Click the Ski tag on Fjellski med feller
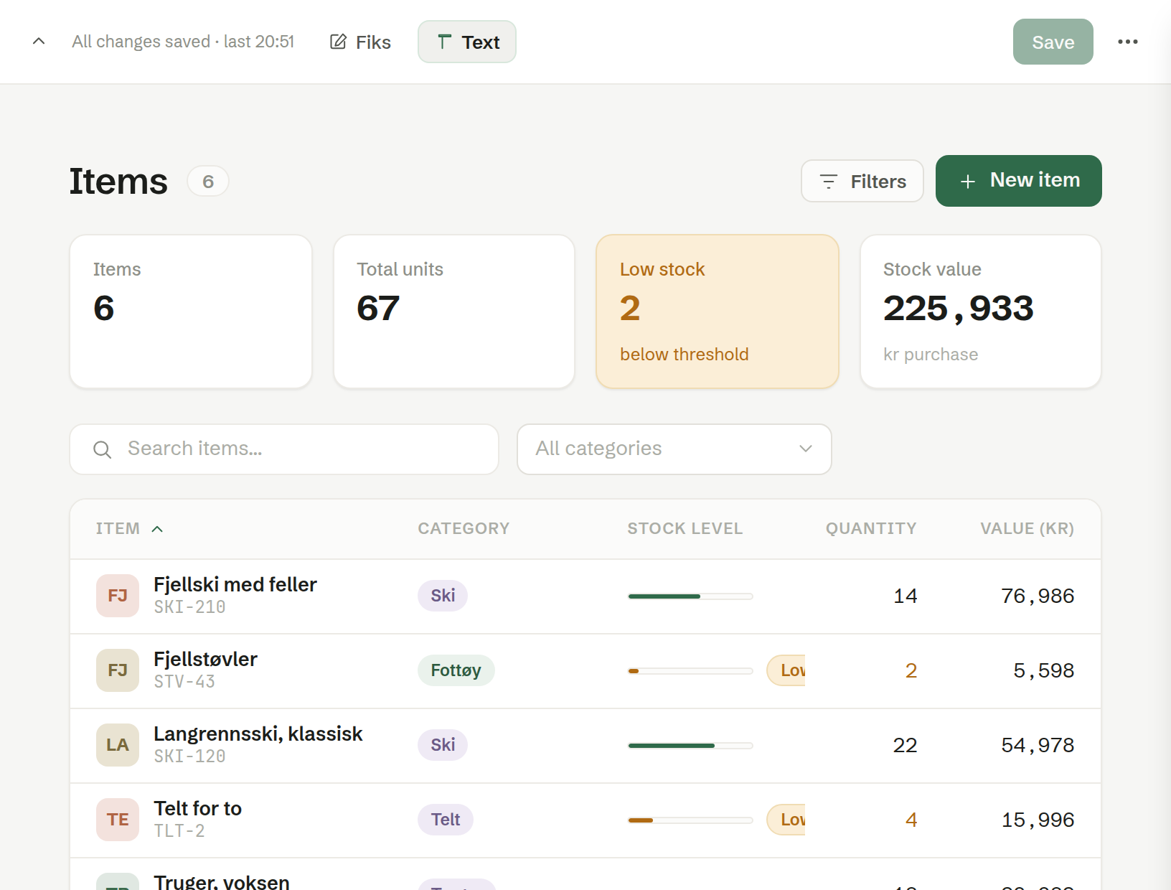The height and width of the screenshot is (890, 1171). 443,596
